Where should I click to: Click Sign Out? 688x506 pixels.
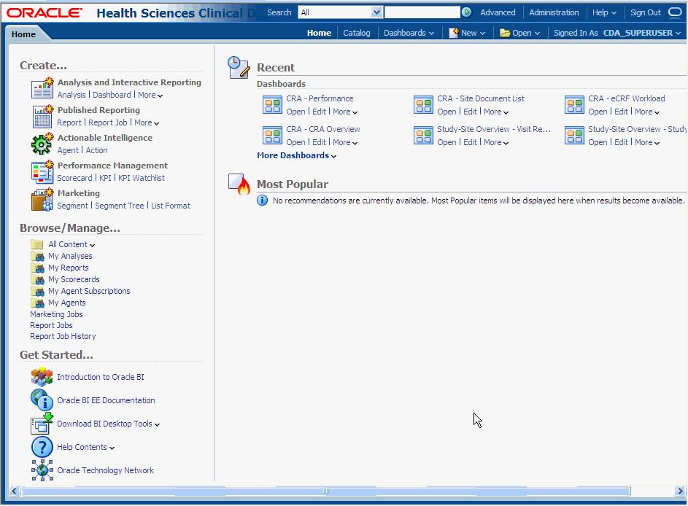coord(646,12)
